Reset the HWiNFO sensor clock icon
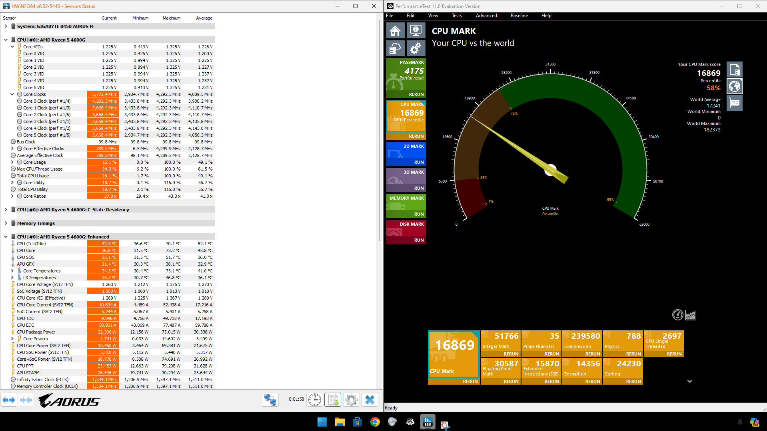The height and width of the screenshot is (431, 767). (x=315, y=400)
